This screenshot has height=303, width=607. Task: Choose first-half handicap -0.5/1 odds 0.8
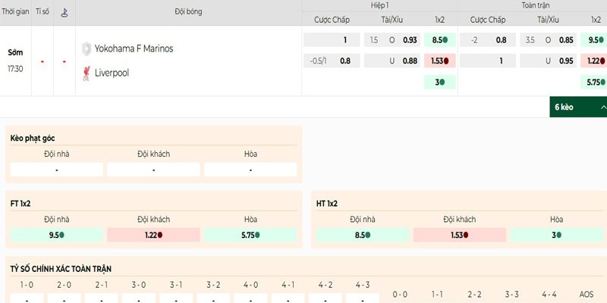[x=332, y=61]
